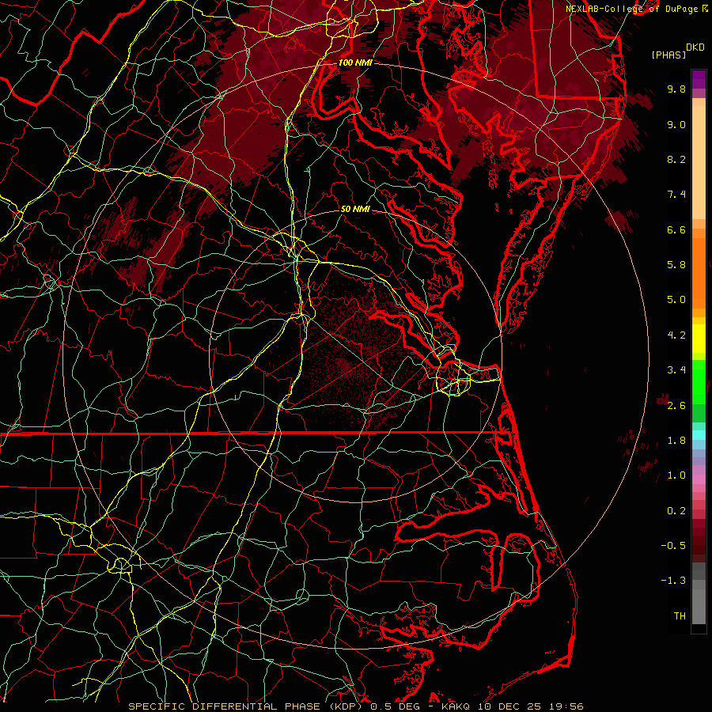Click the 2.6 scale value

676,406
